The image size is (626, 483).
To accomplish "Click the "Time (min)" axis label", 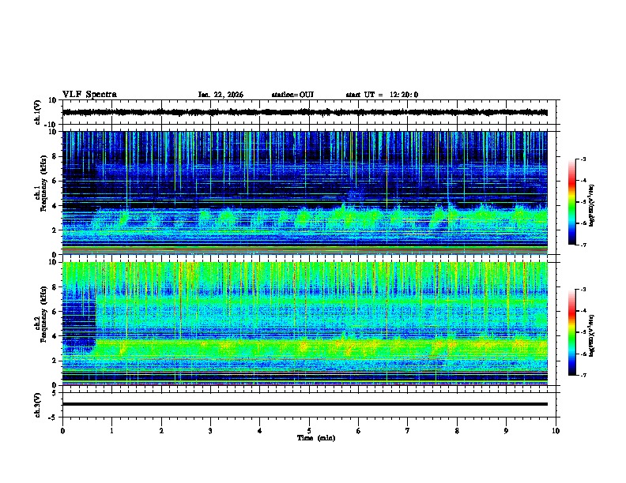I will tap(316, 438).
